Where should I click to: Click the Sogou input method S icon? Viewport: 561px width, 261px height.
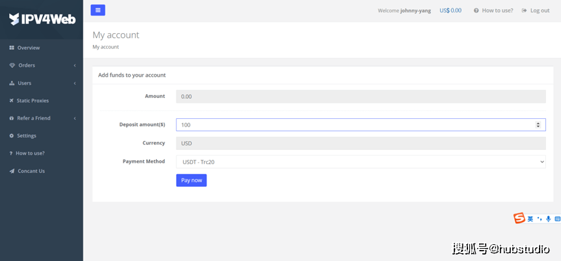click(x=519, y=219)
